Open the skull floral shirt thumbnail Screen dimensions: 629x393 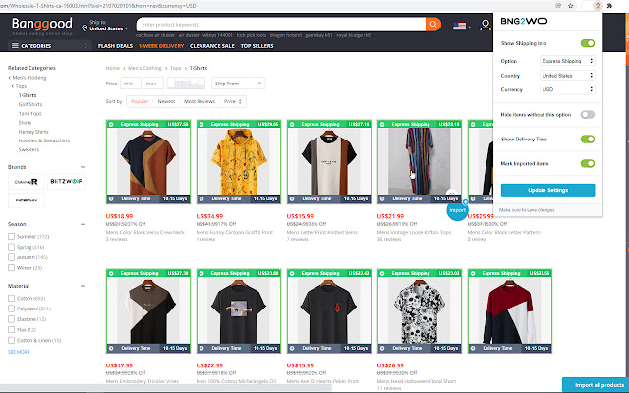pyautogui.click(x=420, y=310)
